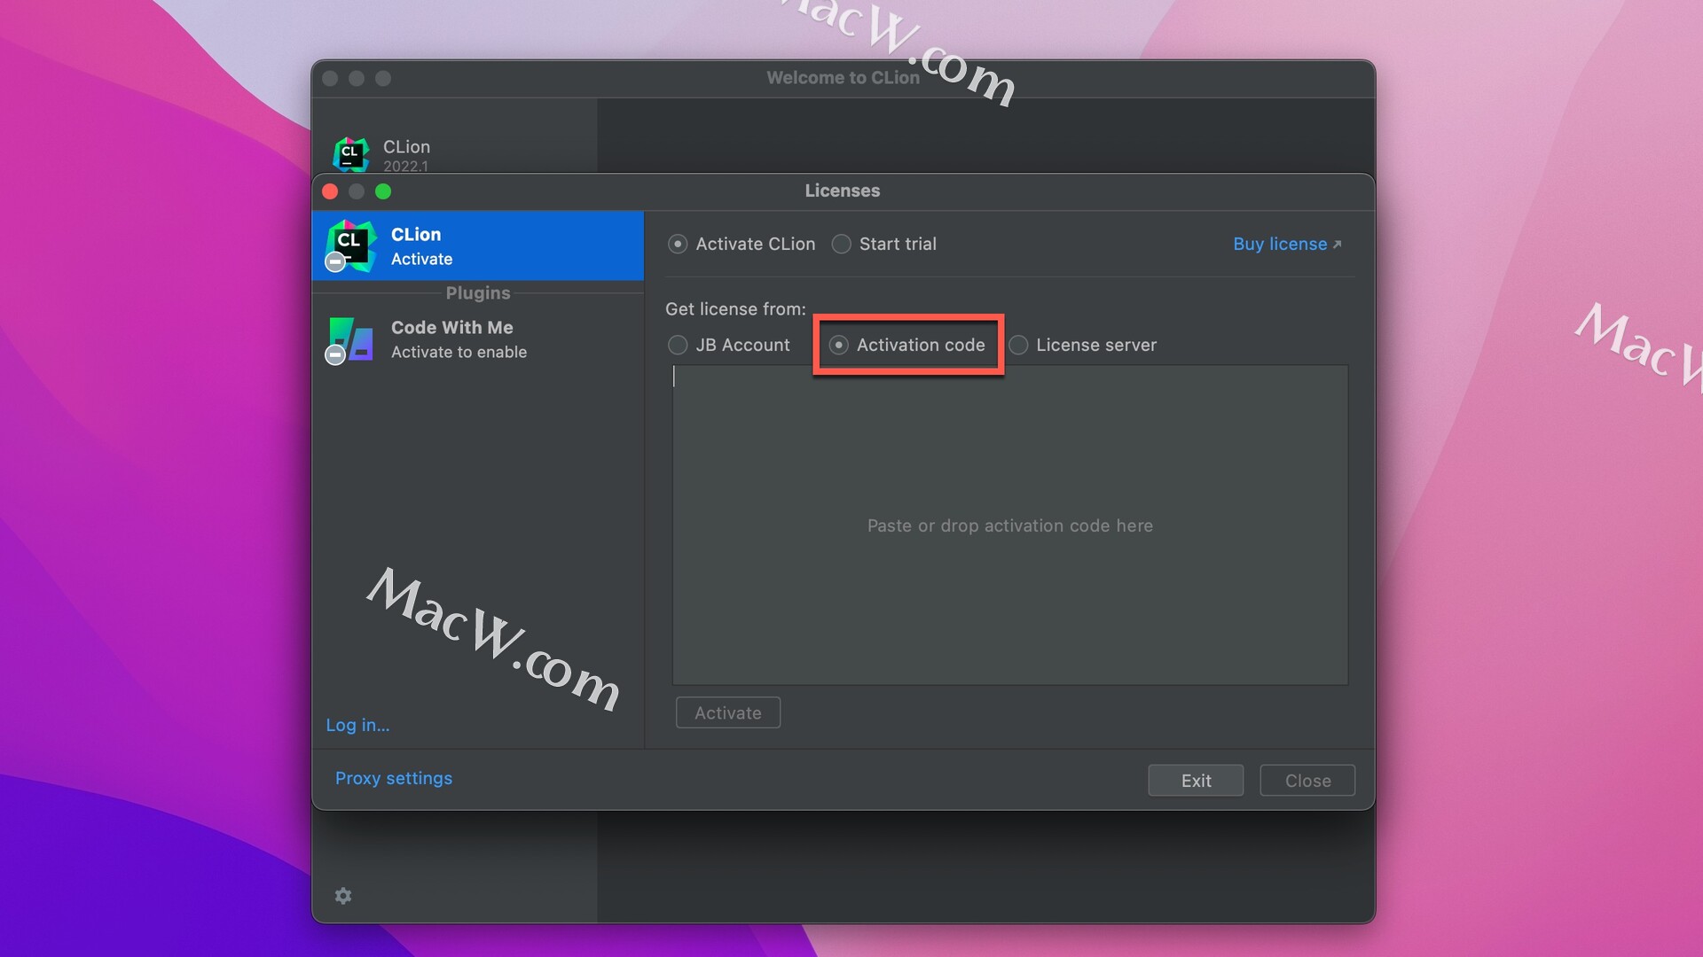Click the Exit button
Screen dimensions: 1703x957
(x=1196, y=780)
